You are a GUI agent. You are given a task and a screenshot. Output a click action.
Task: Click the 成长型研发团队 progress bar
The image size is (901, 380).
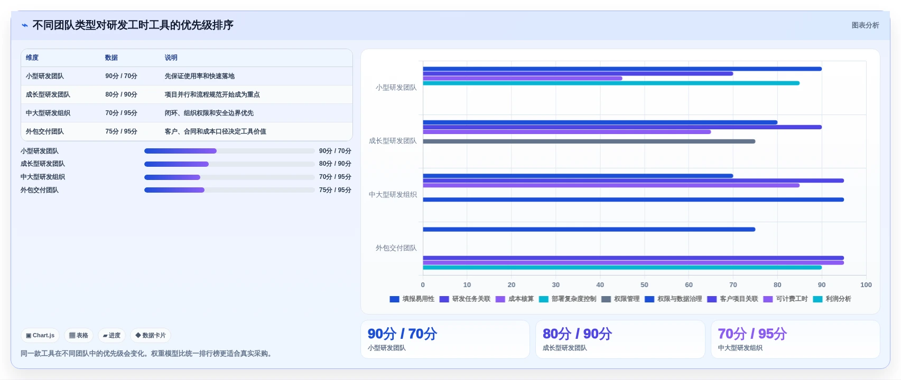coord(229,164)
